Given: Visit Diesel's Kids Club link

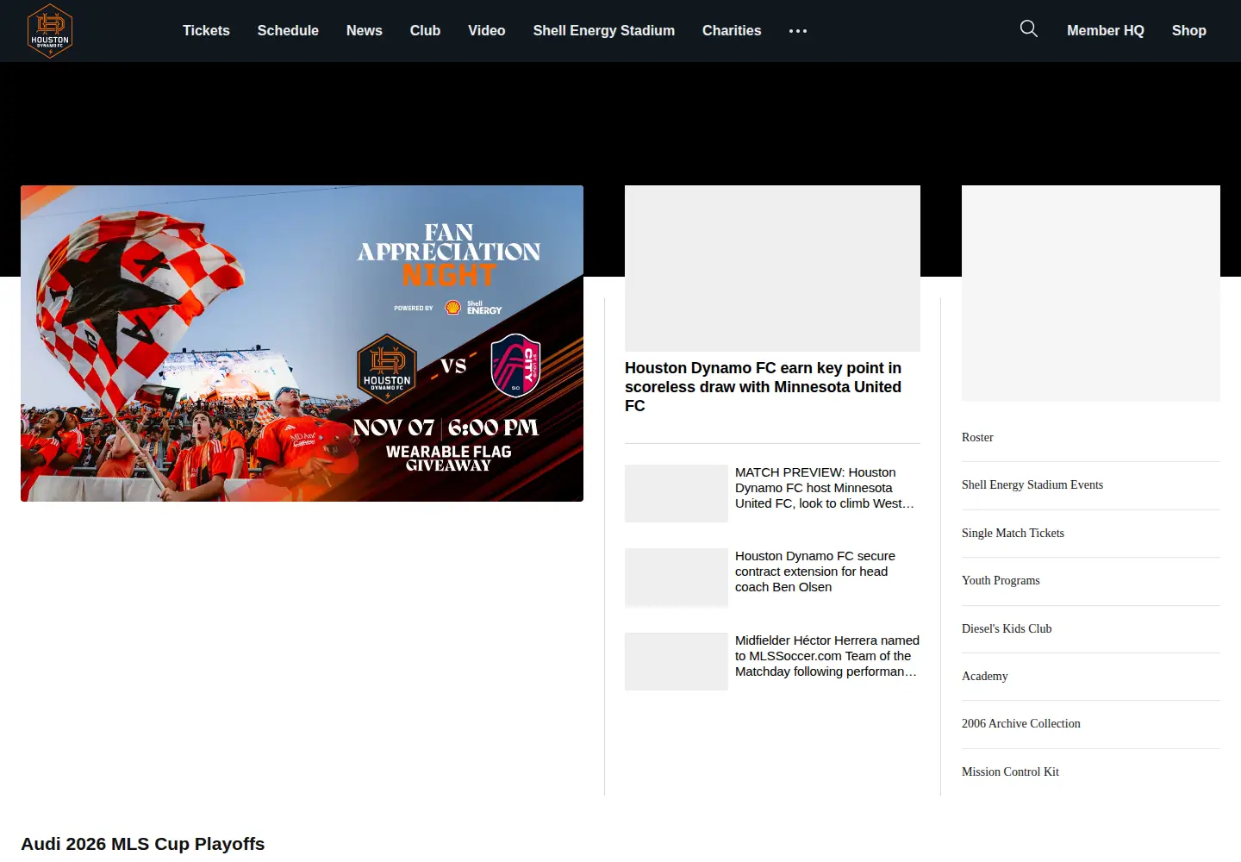Looking at the screenshot, I should [x=1007, y=628].
